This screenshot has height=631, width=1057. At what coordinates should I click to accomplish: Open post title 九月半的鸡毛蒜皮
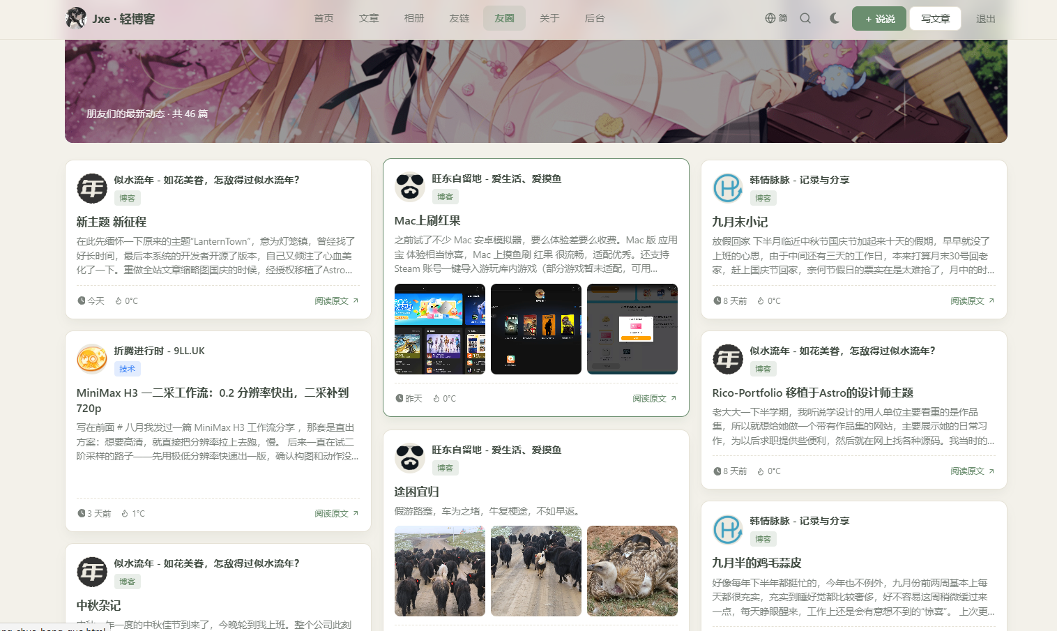(x=756, y=563)
